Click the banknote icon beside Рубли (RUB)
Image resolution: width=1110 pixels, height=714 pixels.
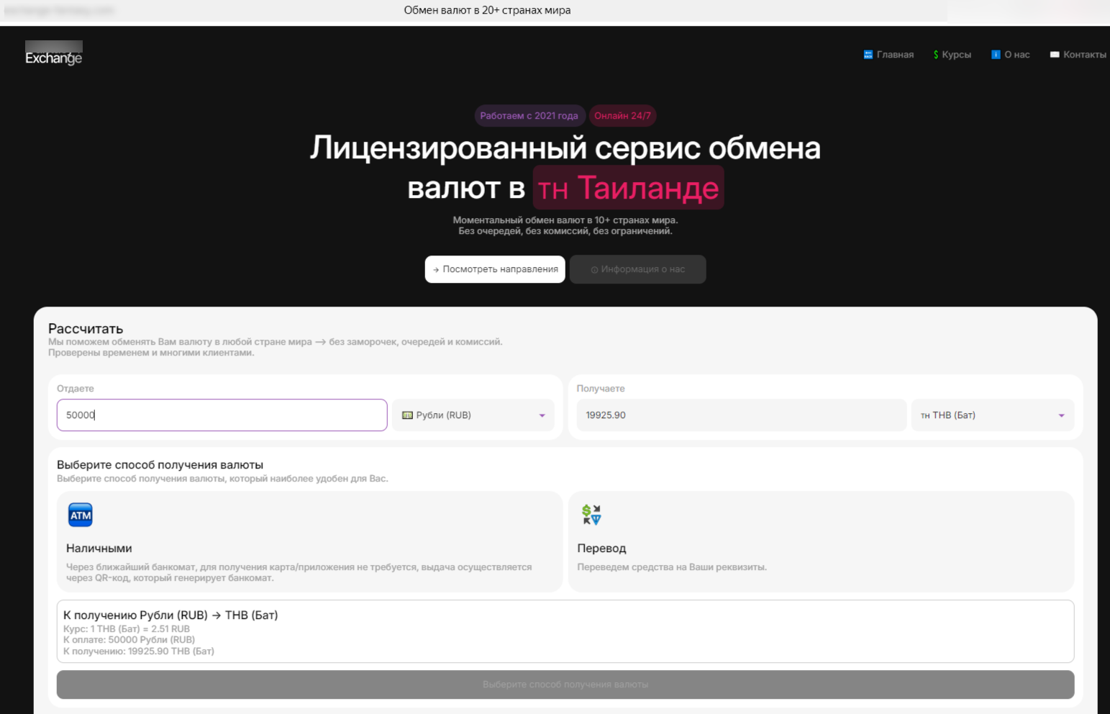[407, 415]
